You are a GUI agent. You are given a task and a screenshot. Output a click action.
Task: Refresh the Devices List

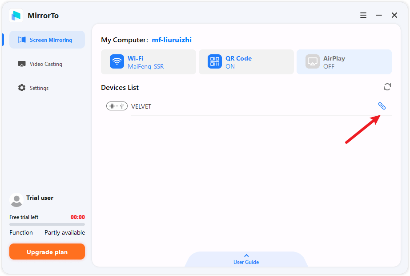coord(387,87)
